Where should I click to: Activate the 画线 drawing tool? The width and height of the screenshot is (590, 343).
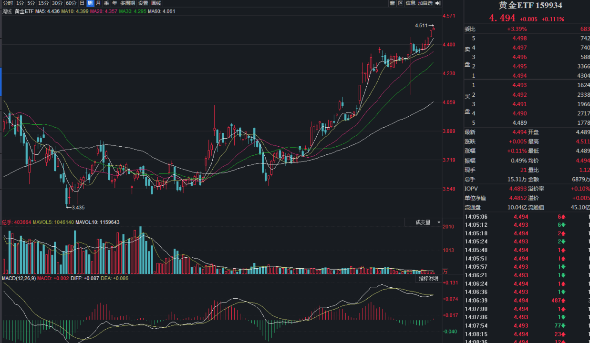pos(156,3)
